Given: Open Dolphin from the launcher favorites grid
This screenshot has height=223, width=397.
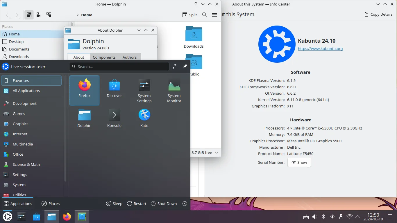Looking at the screenshot, I should (x=84, y=118).
